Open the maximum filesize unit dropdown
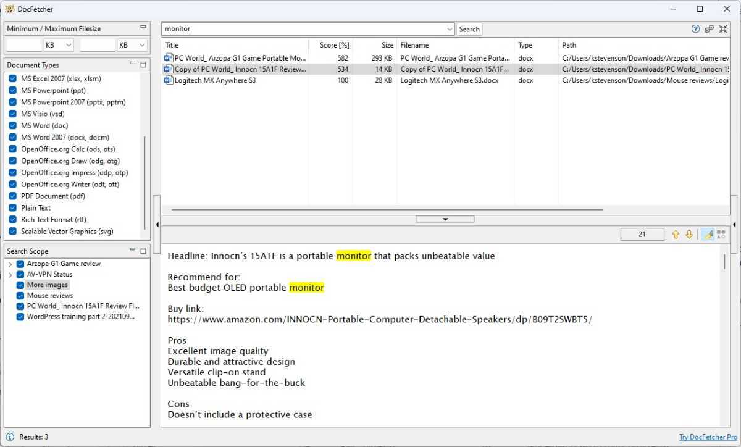Viewport: 741px width, 447px height. click(x=132, y=45)
